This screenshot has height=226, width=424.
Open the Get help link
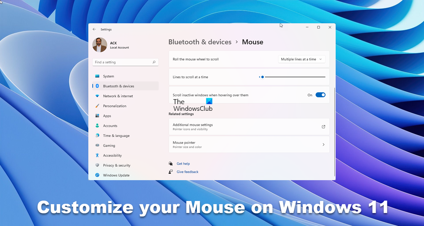183,164
